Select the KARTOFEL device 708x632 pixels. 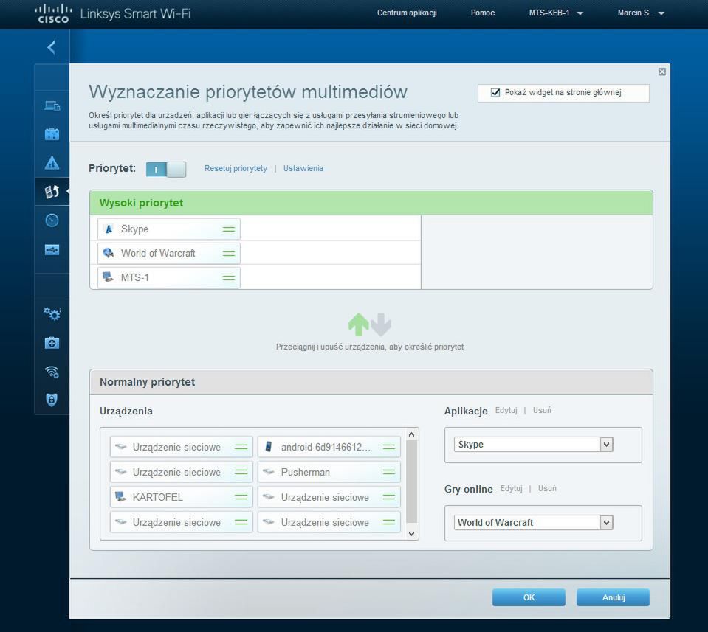[x=181, y=497]
